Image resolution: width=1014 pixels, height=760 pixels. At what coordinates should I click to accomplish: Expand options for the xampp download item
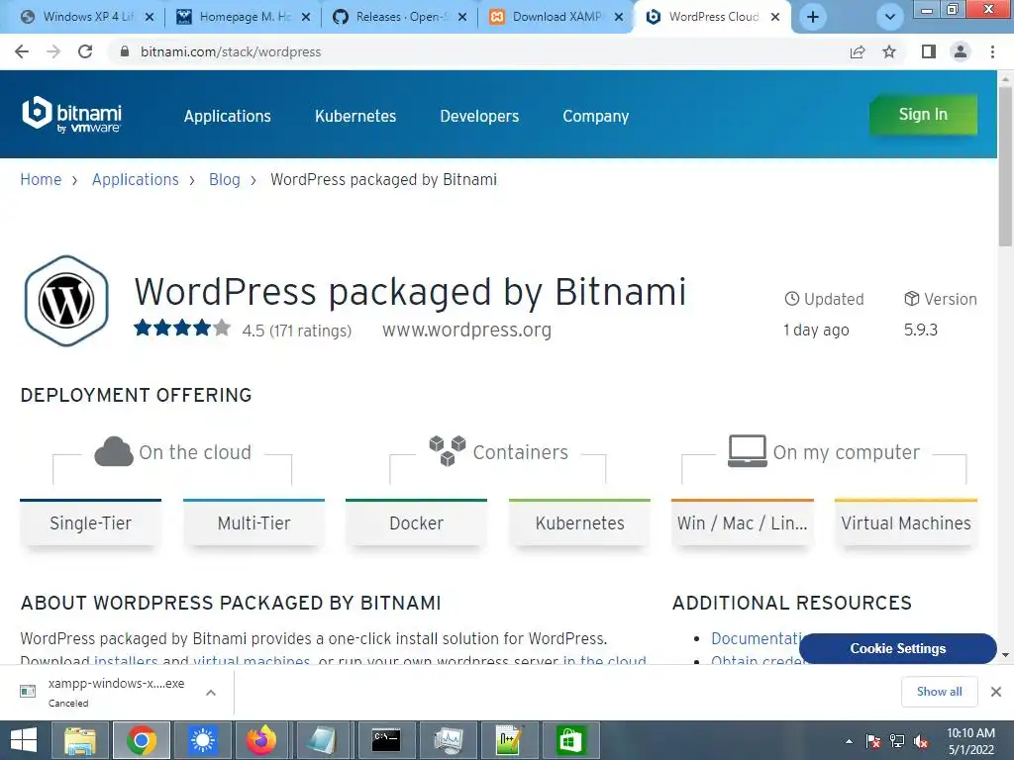point(211,692)
